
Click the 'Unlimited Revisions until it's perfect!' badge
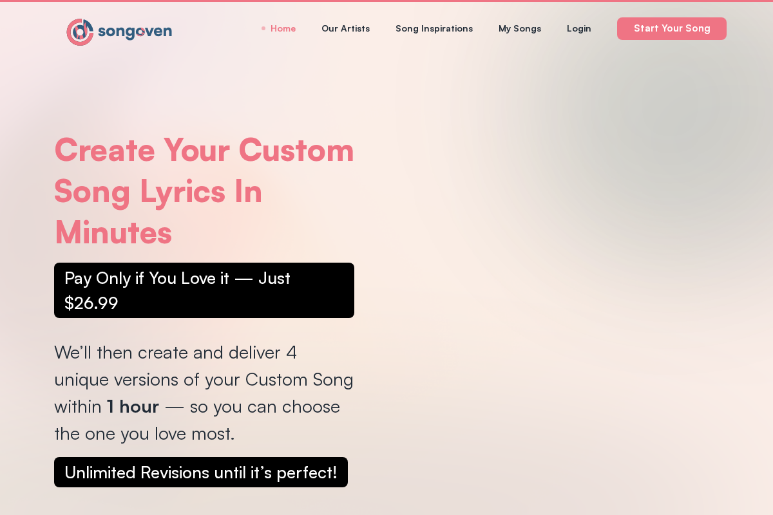click(x=200, y=472)
